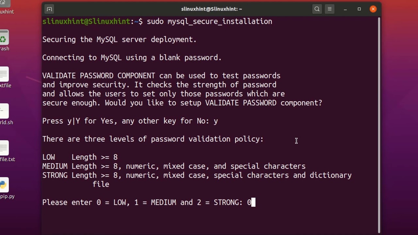Image resolution: width=418 pixels, height=235 pixels.
Task: Maximize the terminal window
Action: [359, 9]
